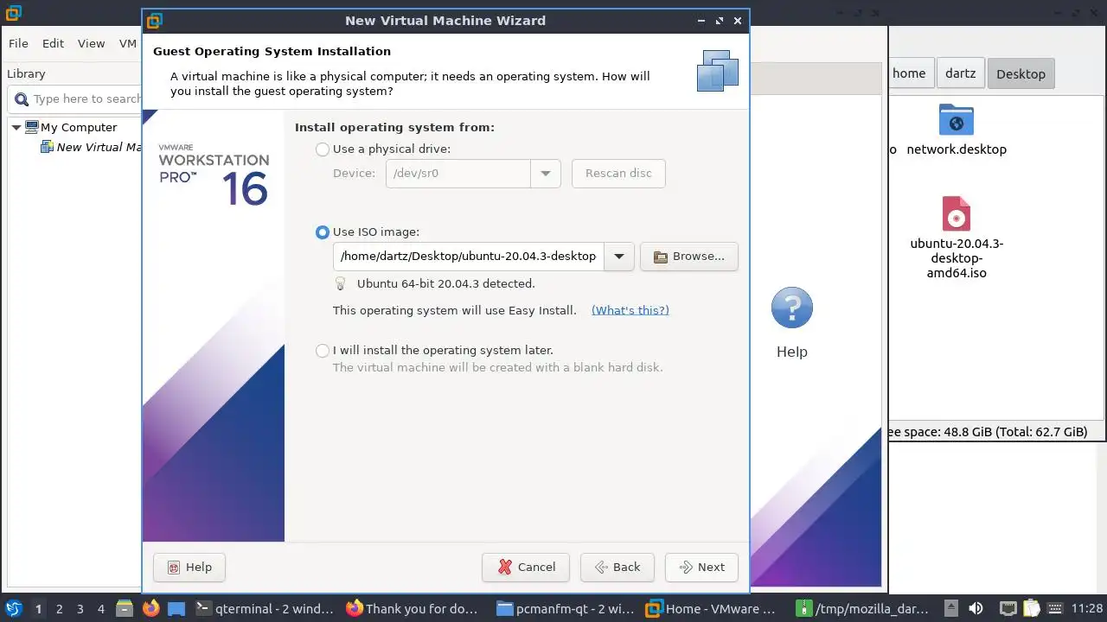
Task: Switch to the qterminal taskbar window
Action: (265, 608)
